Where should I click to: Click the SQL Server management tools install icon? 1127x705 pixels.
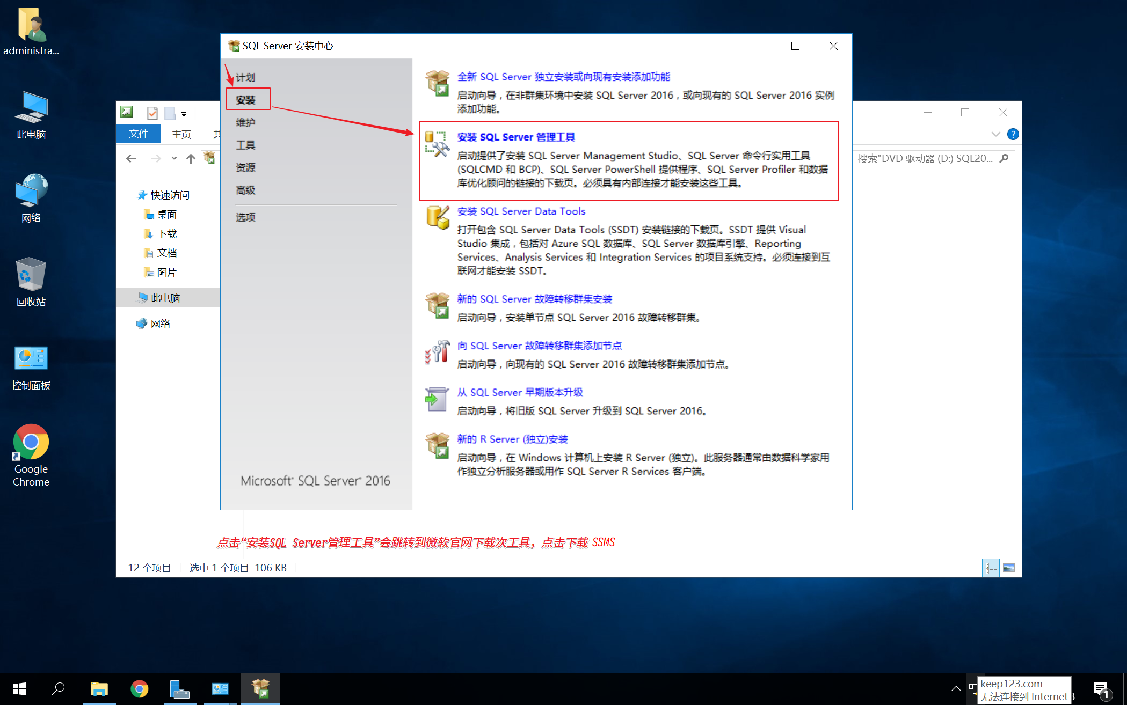pos(438,144)
